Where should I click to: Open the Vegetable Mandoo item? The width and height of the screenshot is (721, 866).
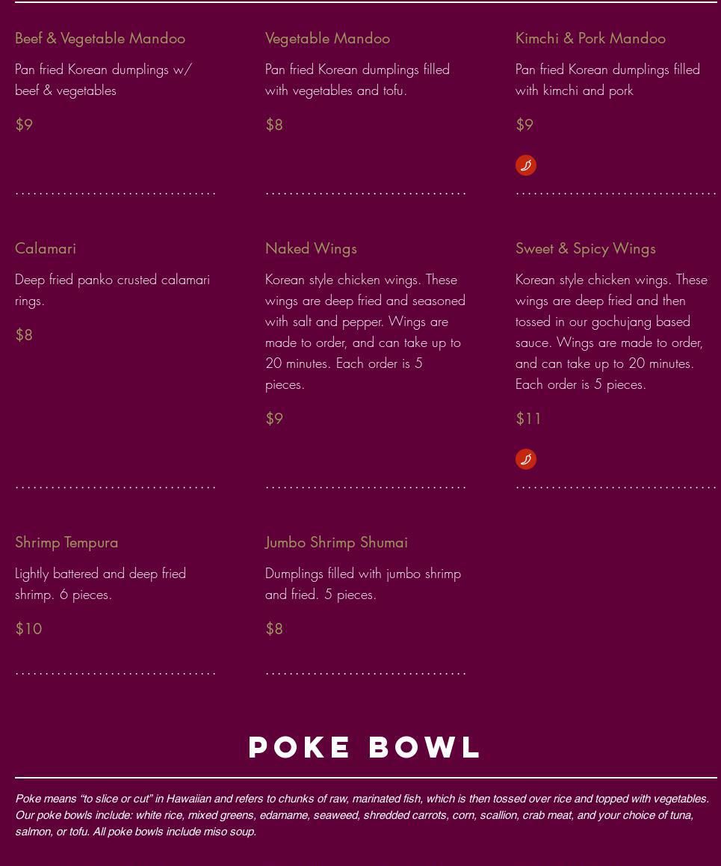click(x=327, y=39)
